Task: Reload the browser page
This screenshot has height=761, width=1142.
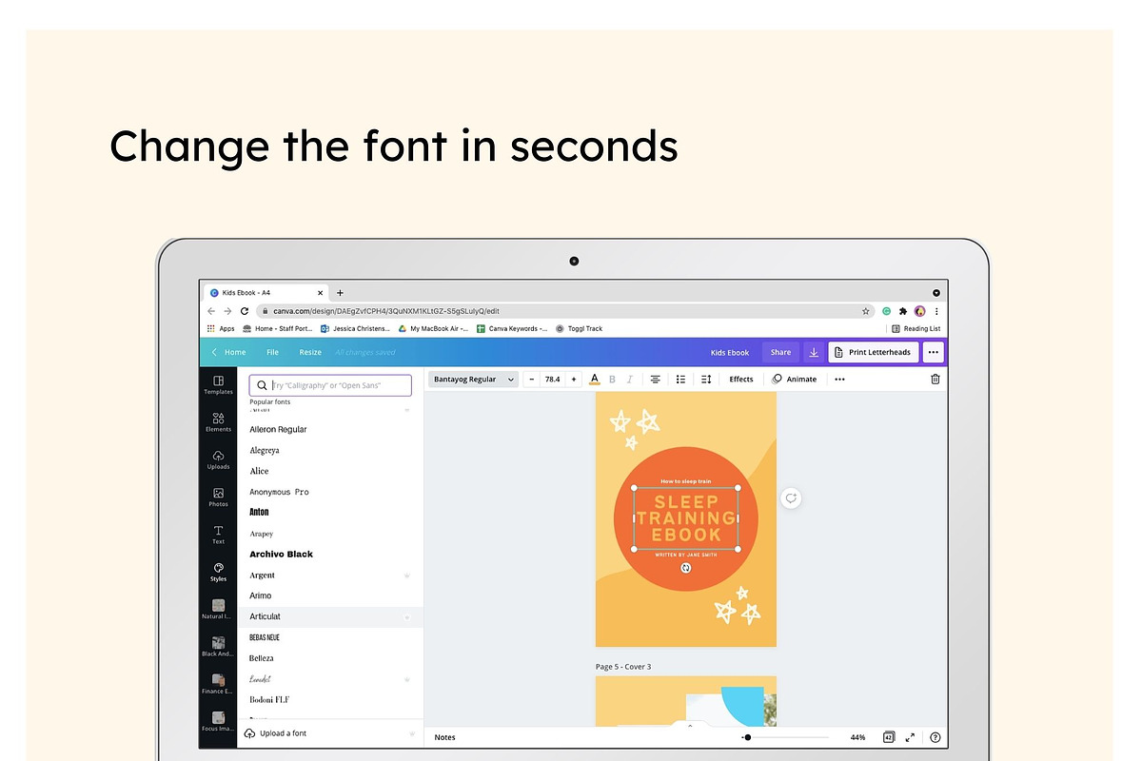Action: tap(245, 311)
